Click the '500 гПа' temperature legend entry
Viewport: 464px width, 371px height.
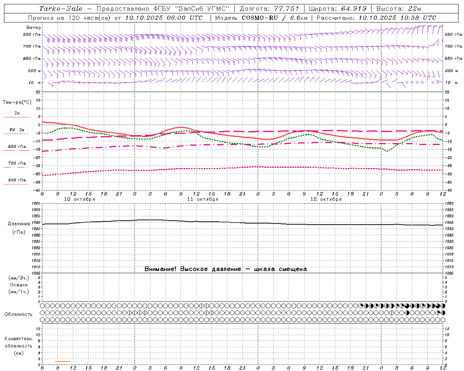pyautogui.click(x=17, y=180)
